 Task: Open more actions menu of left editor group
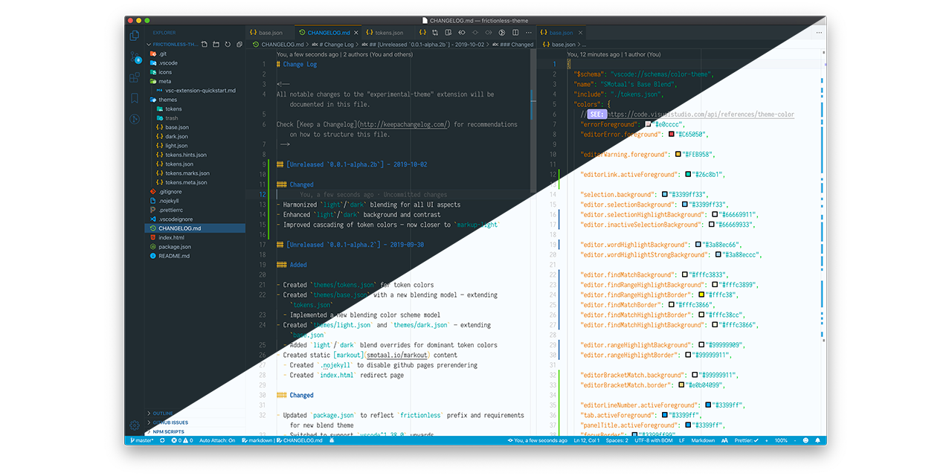529,33
